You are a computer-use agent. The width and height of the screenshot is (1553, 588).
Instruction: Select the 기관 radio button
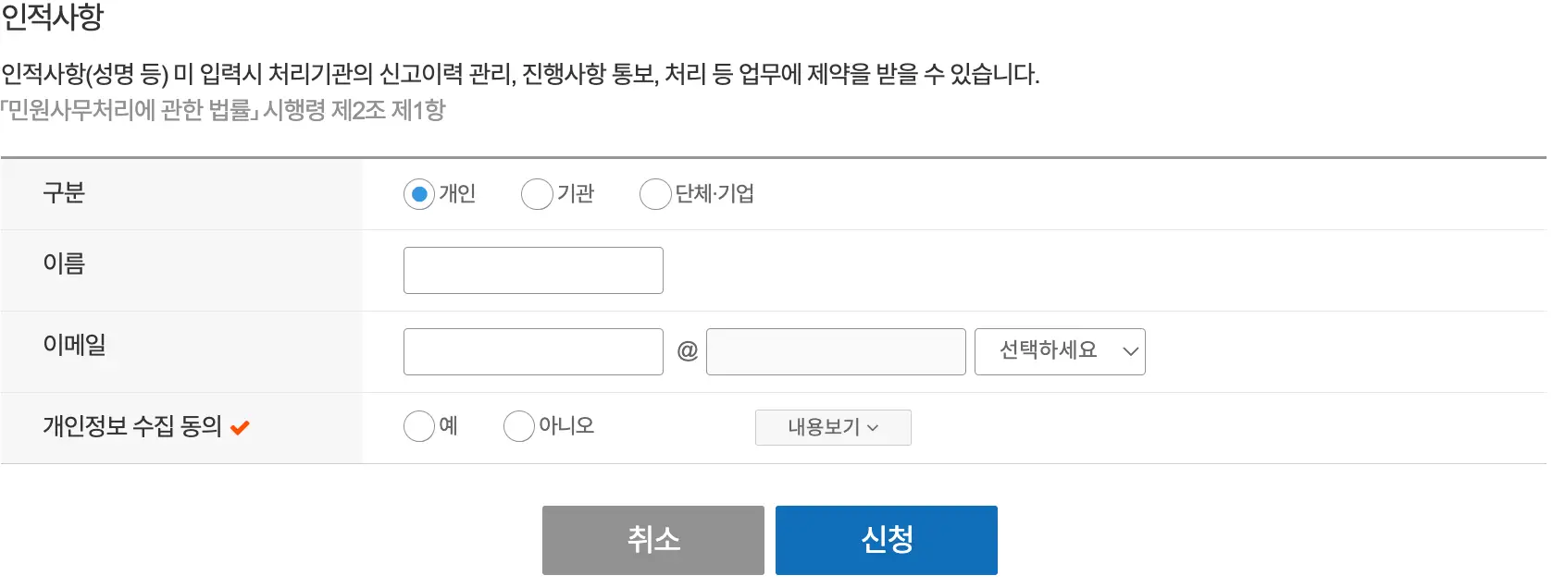coord(537,194)
